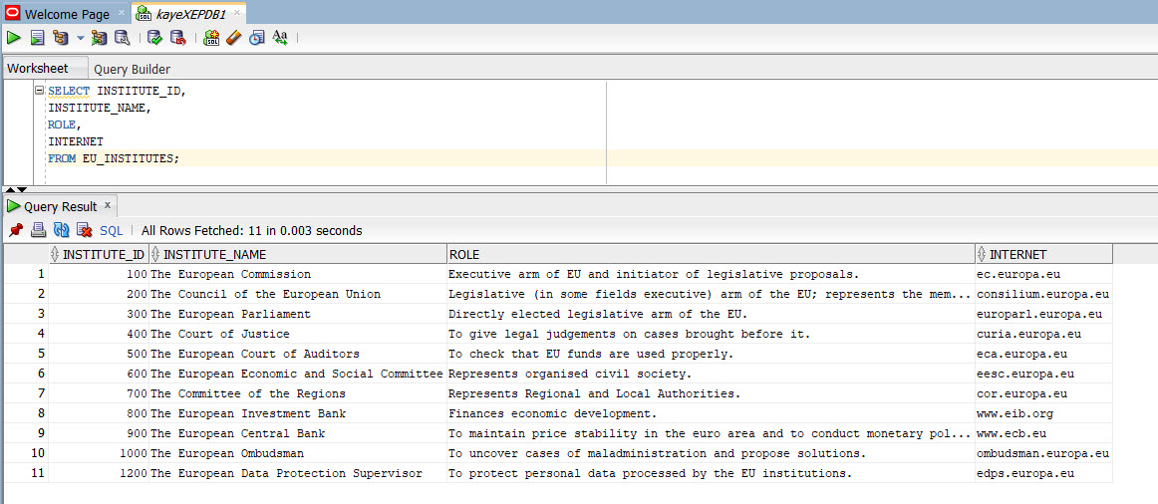Click the Print icon in Query Result

[x=39, y=231]
